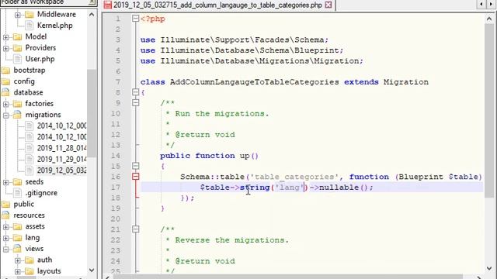Click the Kernel.php file icon
Screen dimensions: 497x279
click(29, 26)
